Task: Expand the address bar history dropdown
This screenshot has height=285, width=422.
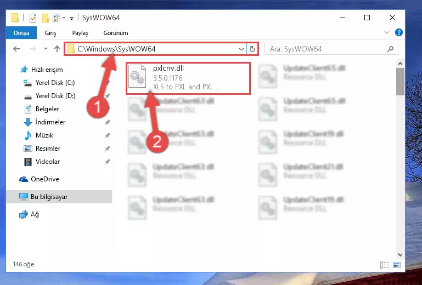Action: (x=241, y=49)
